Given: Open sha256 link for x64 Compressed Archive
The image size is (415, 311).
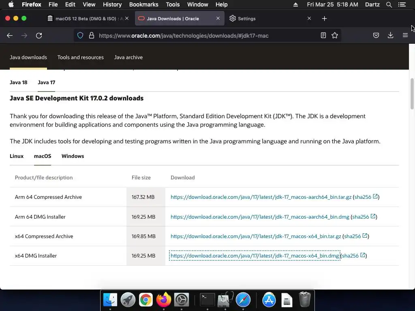Looking at the screenshot, I should pos(356,236).
